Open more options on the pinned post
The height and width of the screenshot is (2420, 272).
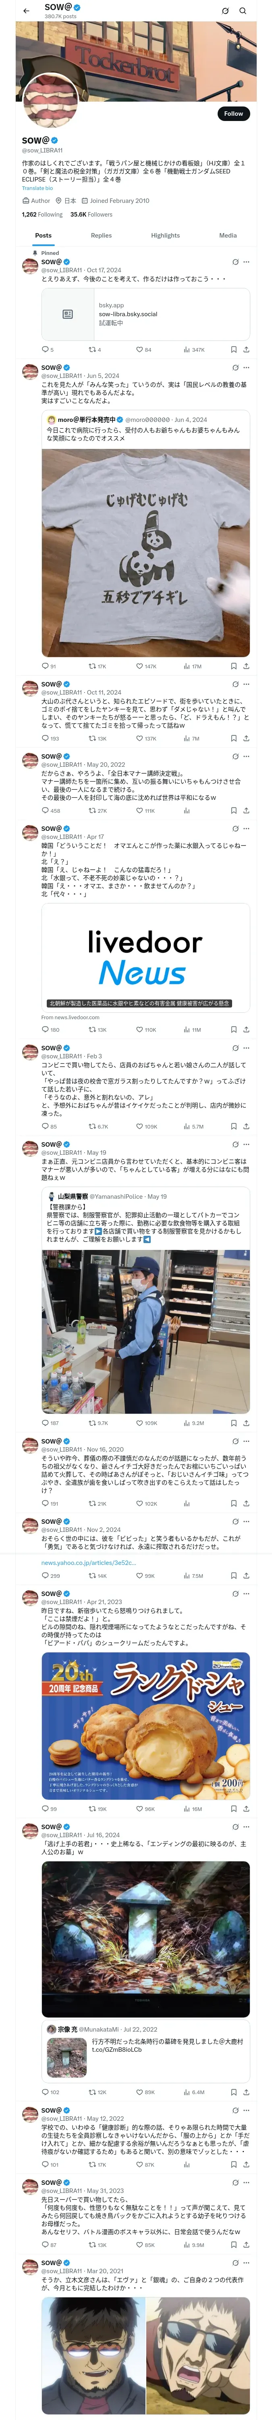click(247, 262)
